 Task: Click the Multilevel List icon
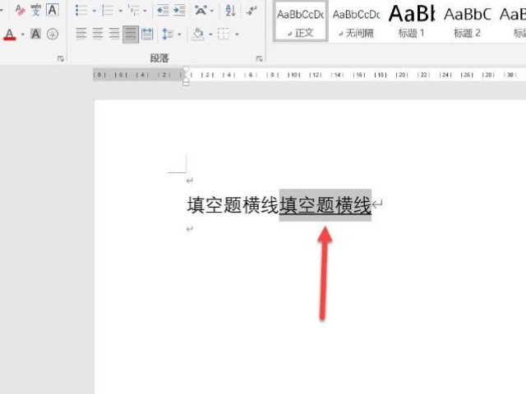pyautogui.click(x=134, y=11)
